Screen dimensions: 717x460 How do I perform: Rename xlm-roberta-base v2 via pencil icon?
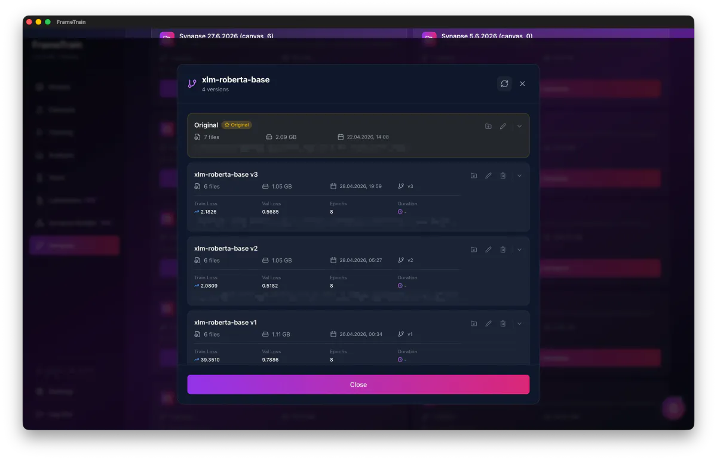coord(488,249)
